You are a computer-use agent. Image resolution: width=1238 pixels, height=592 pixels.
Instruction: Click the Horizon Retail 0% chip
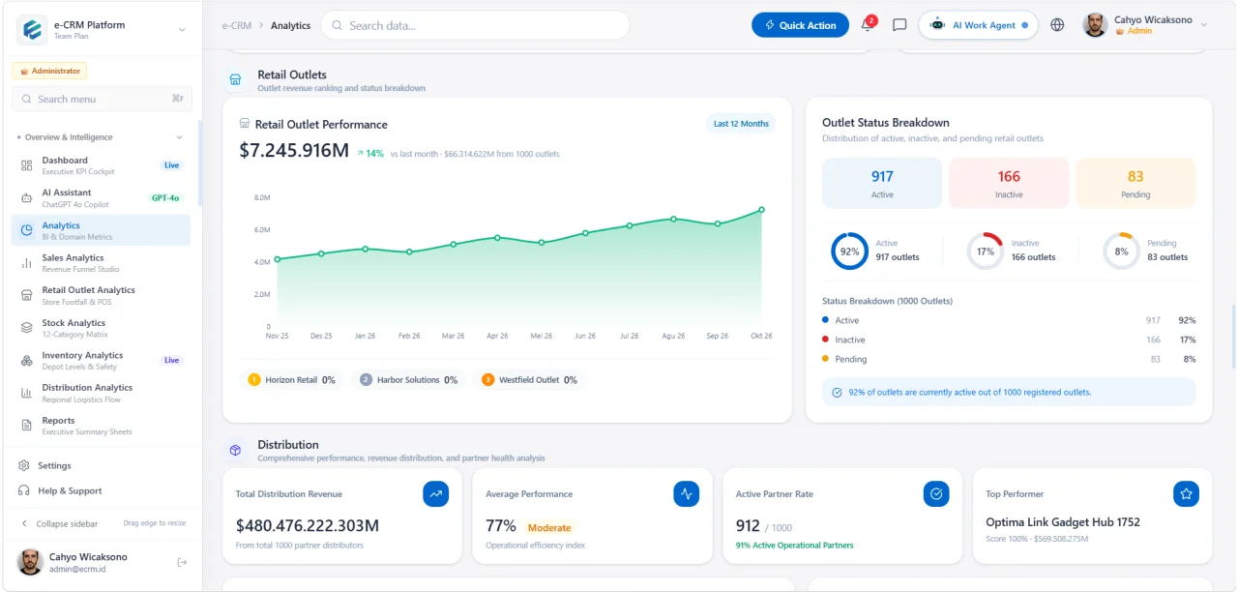pos(291,380)
